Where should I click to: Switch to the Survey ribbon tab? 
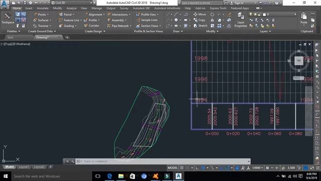click(x=124, y=8)
